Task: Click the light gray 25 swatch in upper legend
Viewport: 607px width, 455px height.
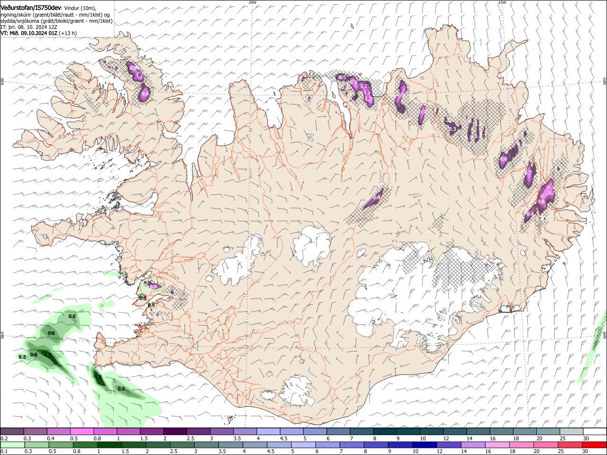Action: coord(571,431)
